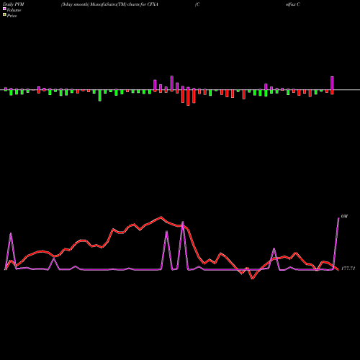Image resolution: width=360 pixels, height=360 pixels.
Task: Click the MunafaSutra(TM) charts for CFXA heading
Action: pyautogui.click(x=109, y=4)
